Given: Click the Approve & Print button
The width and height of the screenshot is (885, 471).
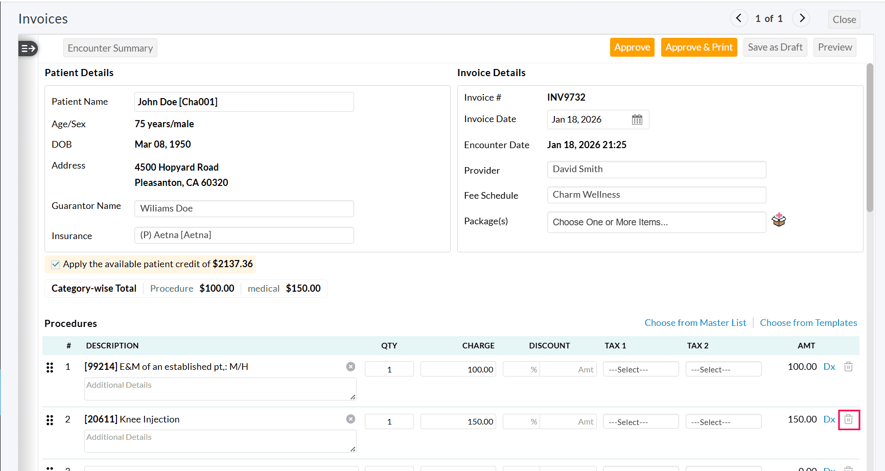Looking at the screenshot, I should tap(699, 47).
